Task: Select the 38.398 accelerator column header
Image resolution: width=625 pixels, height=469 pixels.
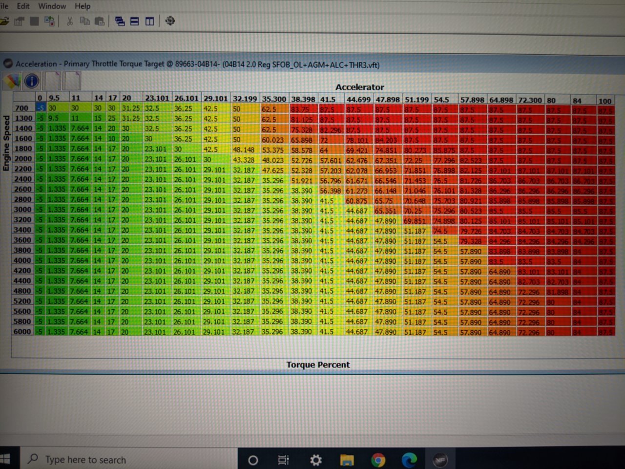Action: click(x=303, y=99)
